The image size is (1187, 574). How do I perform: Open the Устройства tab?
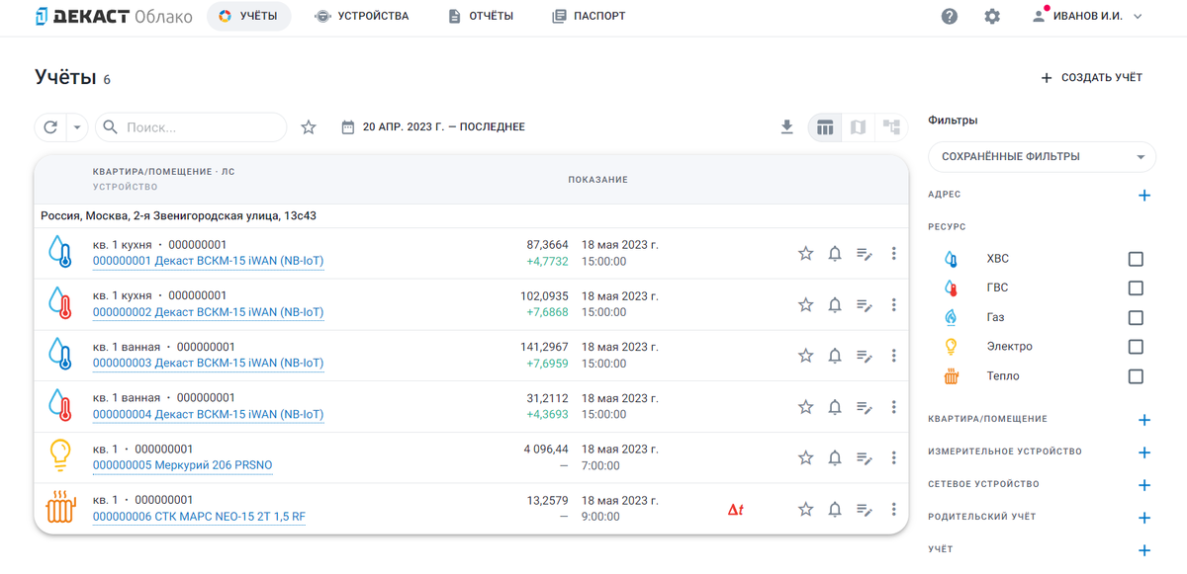tap(362, 17)
